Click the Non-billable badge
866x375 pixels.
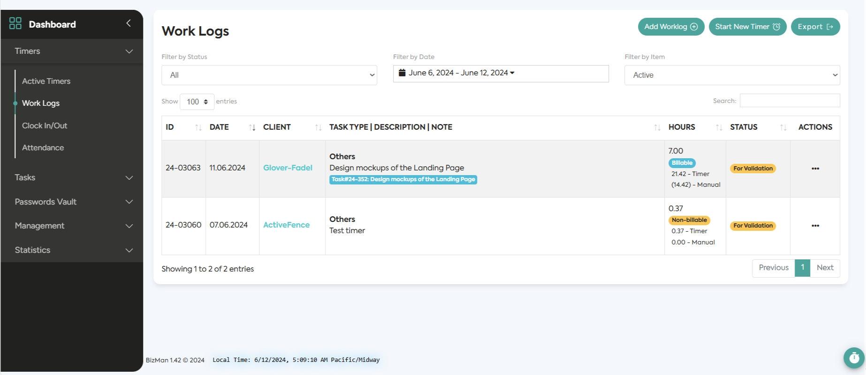coord(689,220)
